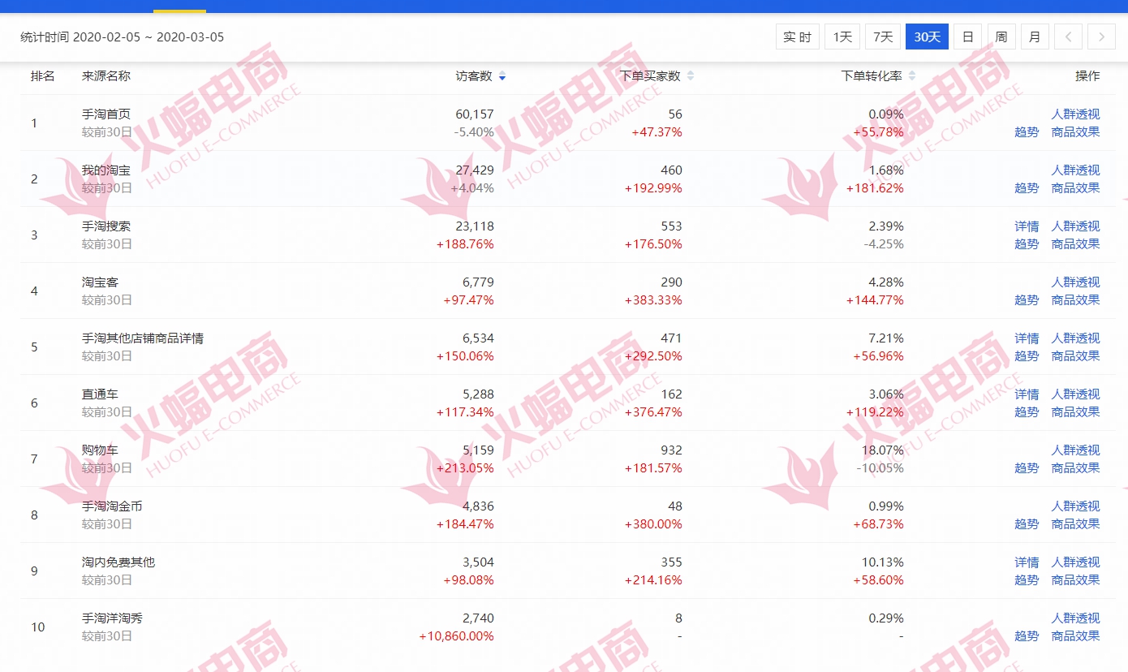Open 人群透视 for 淘宝客
The height and width of the screenshot is (672, 1128).
pos(1075,282)
